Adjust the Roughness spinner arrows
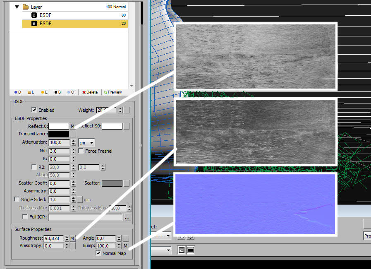Image resolution: width=371 pixels, height=269 pixels. [x=67, y=238]
